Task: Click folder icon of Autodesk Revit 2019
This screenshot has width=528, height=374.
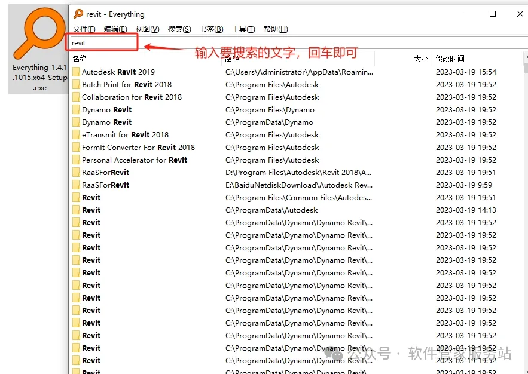Action: 76,72
